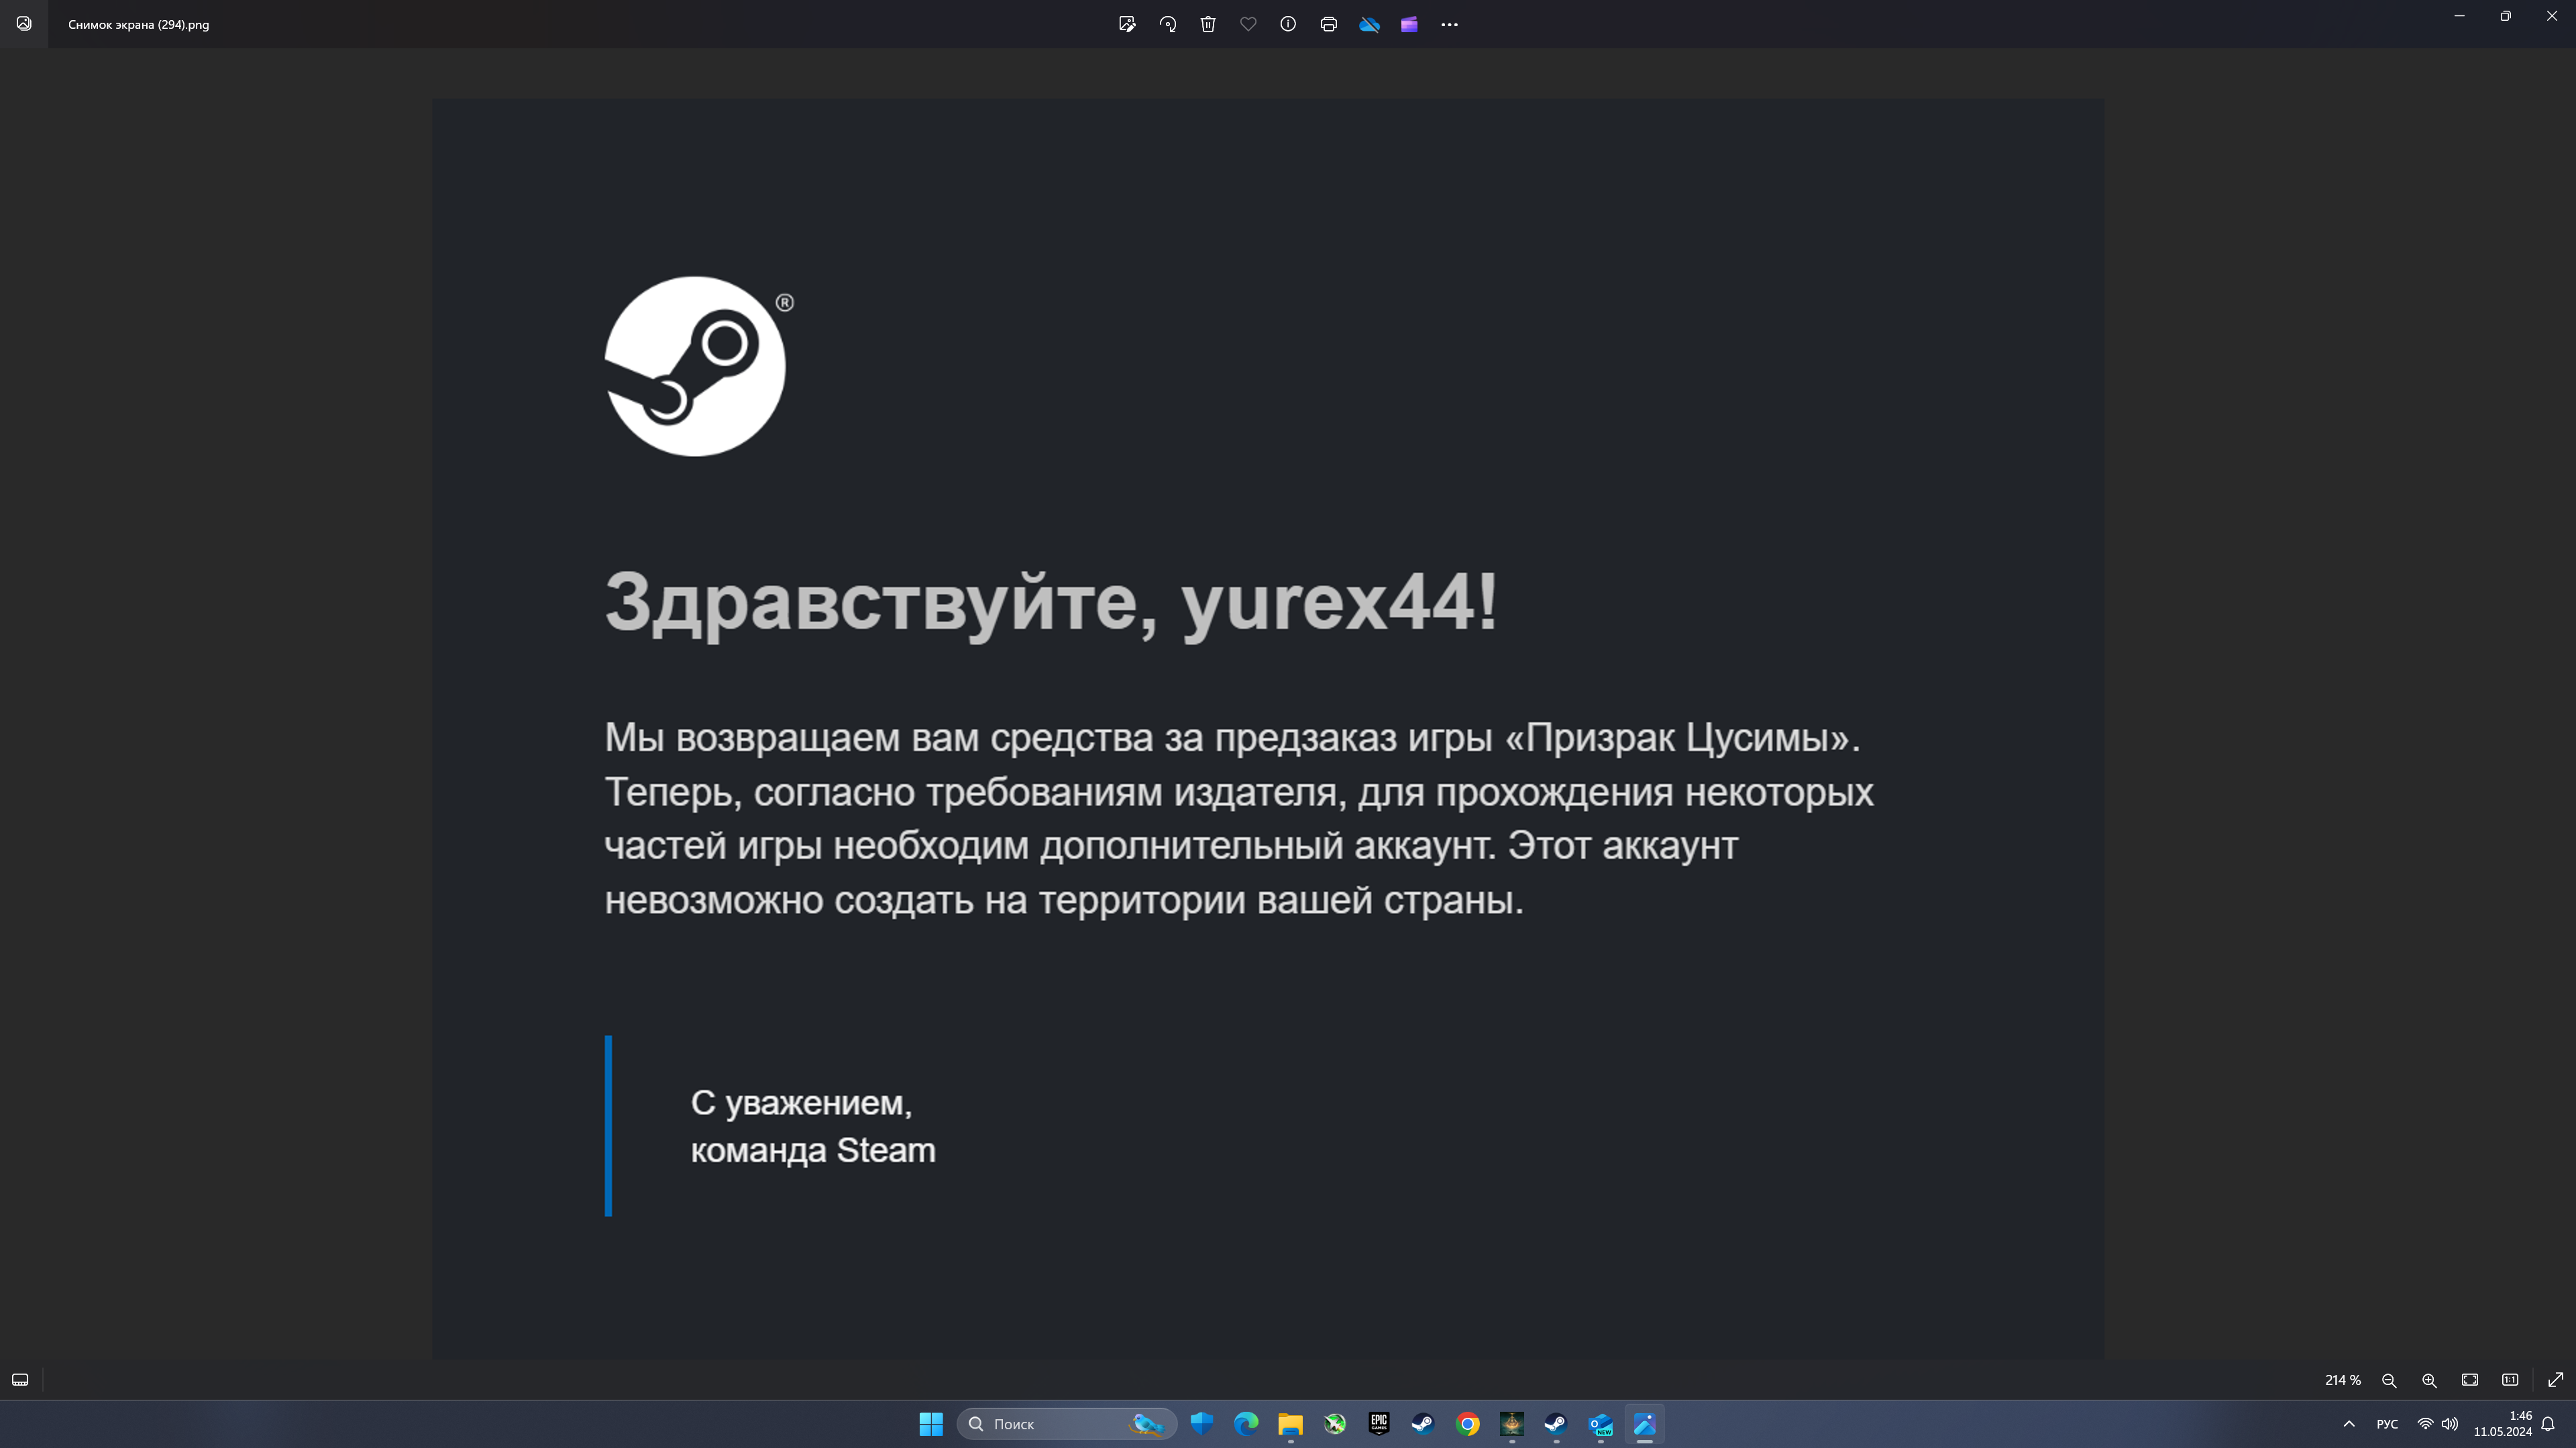Open MSI Afterburner icon in taskbar
The width and height of the screenshot is (2576, 1448).
point(1335,1424)
